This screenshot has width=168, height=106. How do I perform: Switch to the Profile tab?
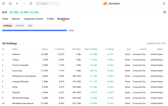[50, 19]
